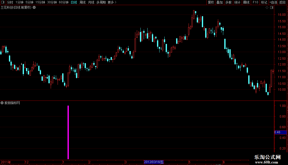Image resolution: width=288 pixels, height=165 pixels.
Task: Toggle the side panel icon in chart header
Action: [272, 8]
